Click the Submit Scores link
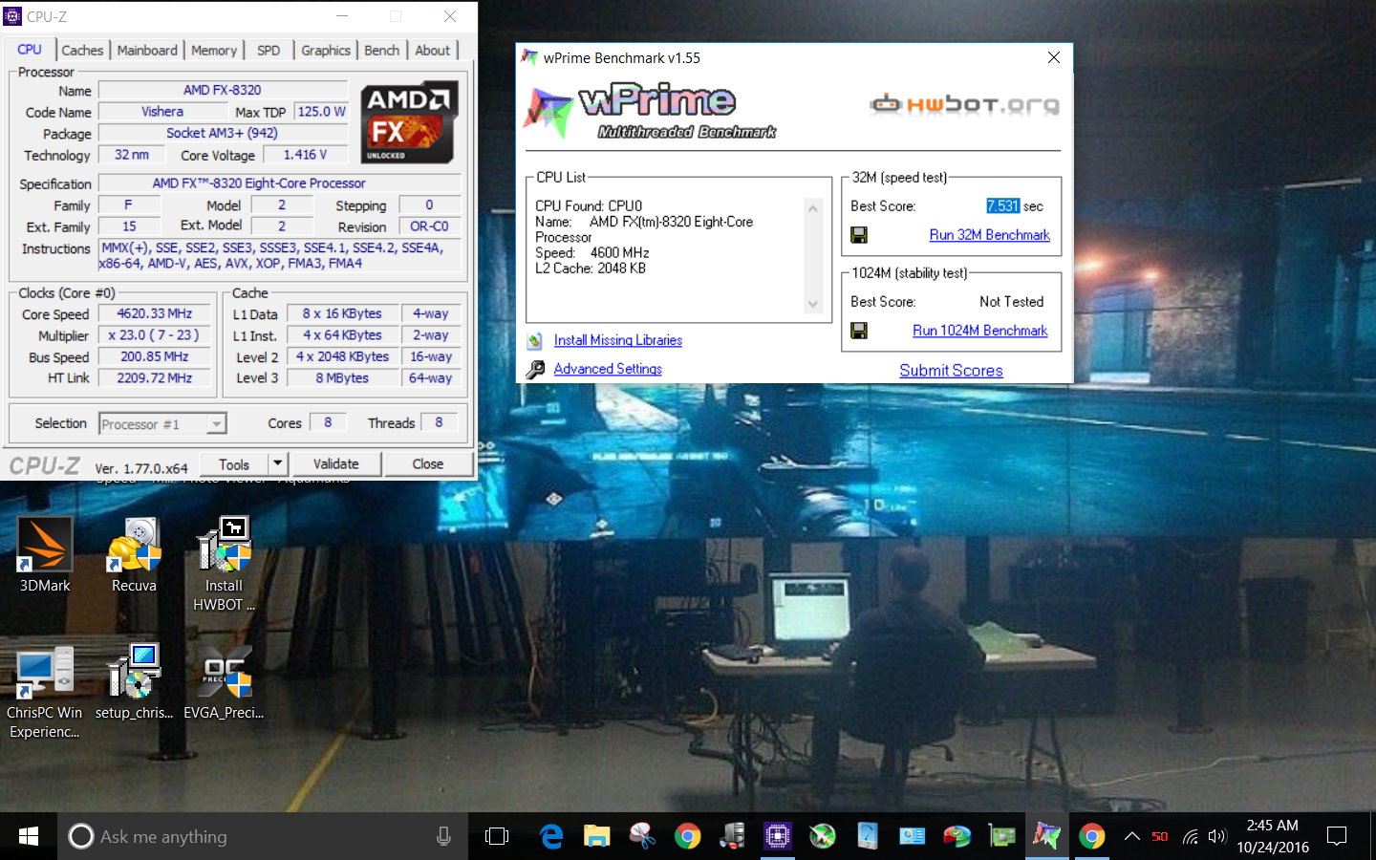The width and height of the screenshot is (1376, 860). (952, 371)
